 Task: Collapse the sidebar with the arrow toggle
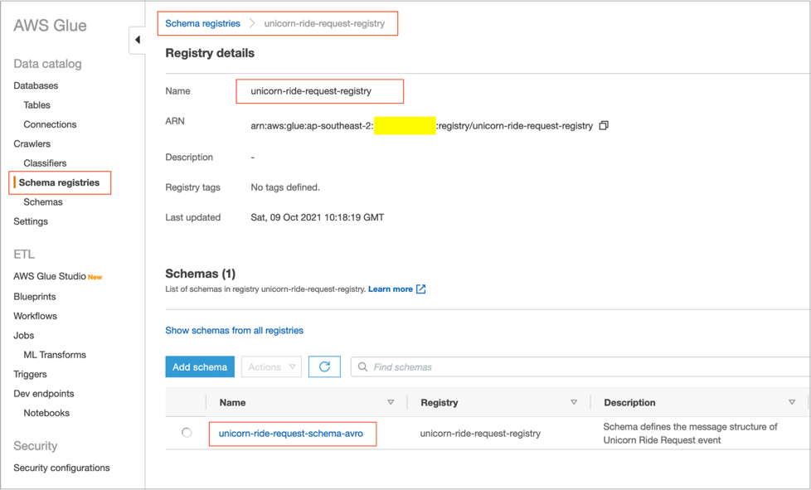pos(138,40)
